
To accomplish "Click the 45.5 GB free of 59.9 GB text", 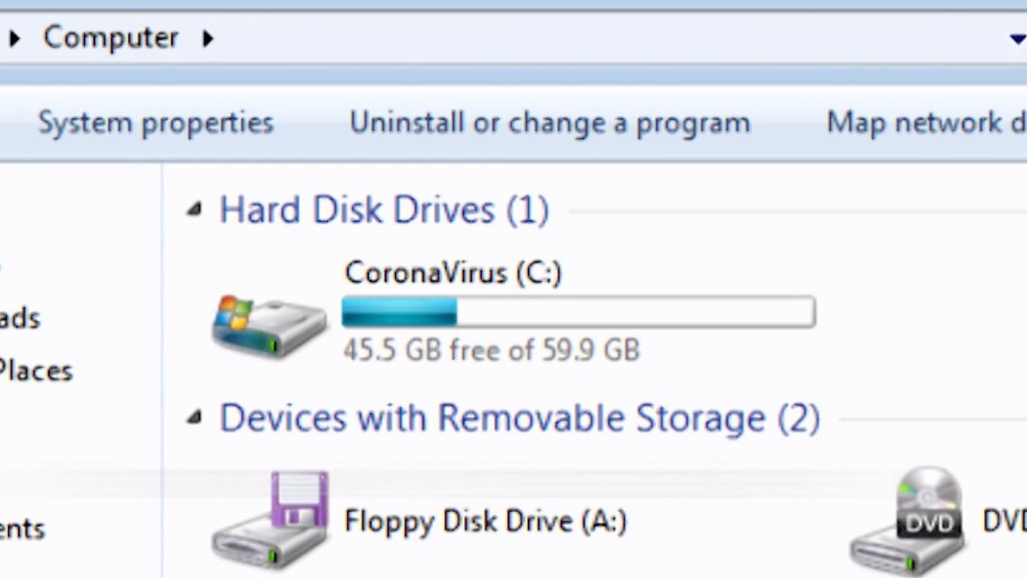I will coord(491,350).
